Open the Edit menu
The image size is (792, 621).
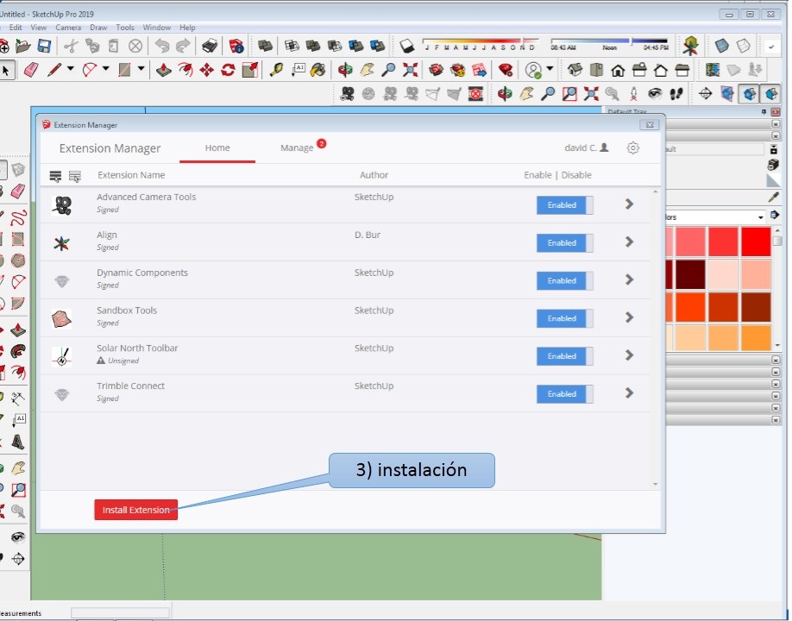pyautogui.click(x=16, y=28)
